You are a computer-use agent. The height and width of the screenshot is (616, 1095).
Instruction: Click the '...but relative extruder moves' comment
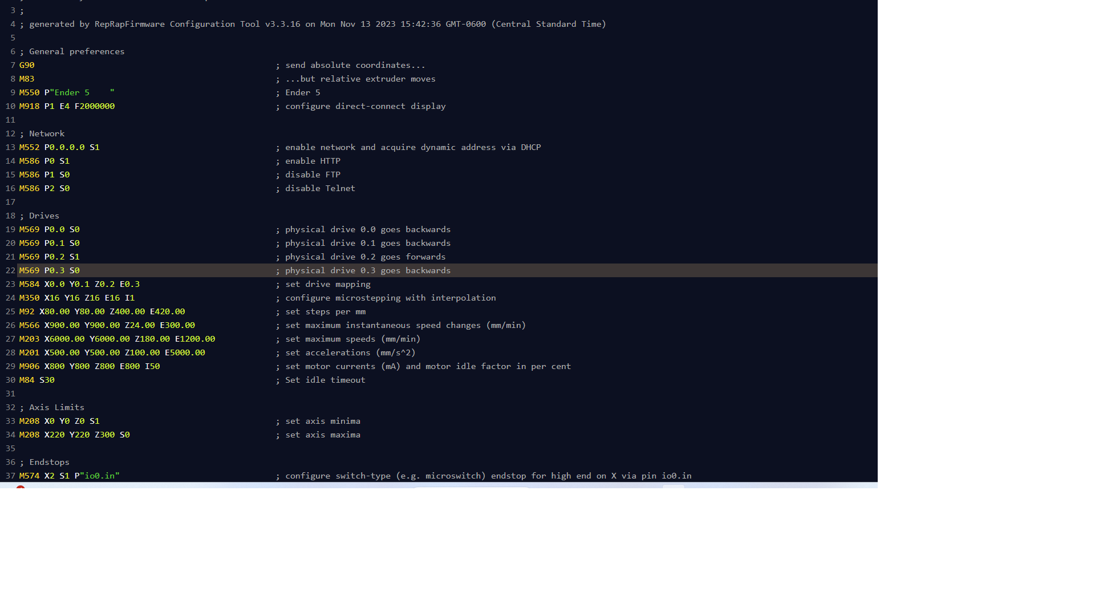tap(356, 79)
